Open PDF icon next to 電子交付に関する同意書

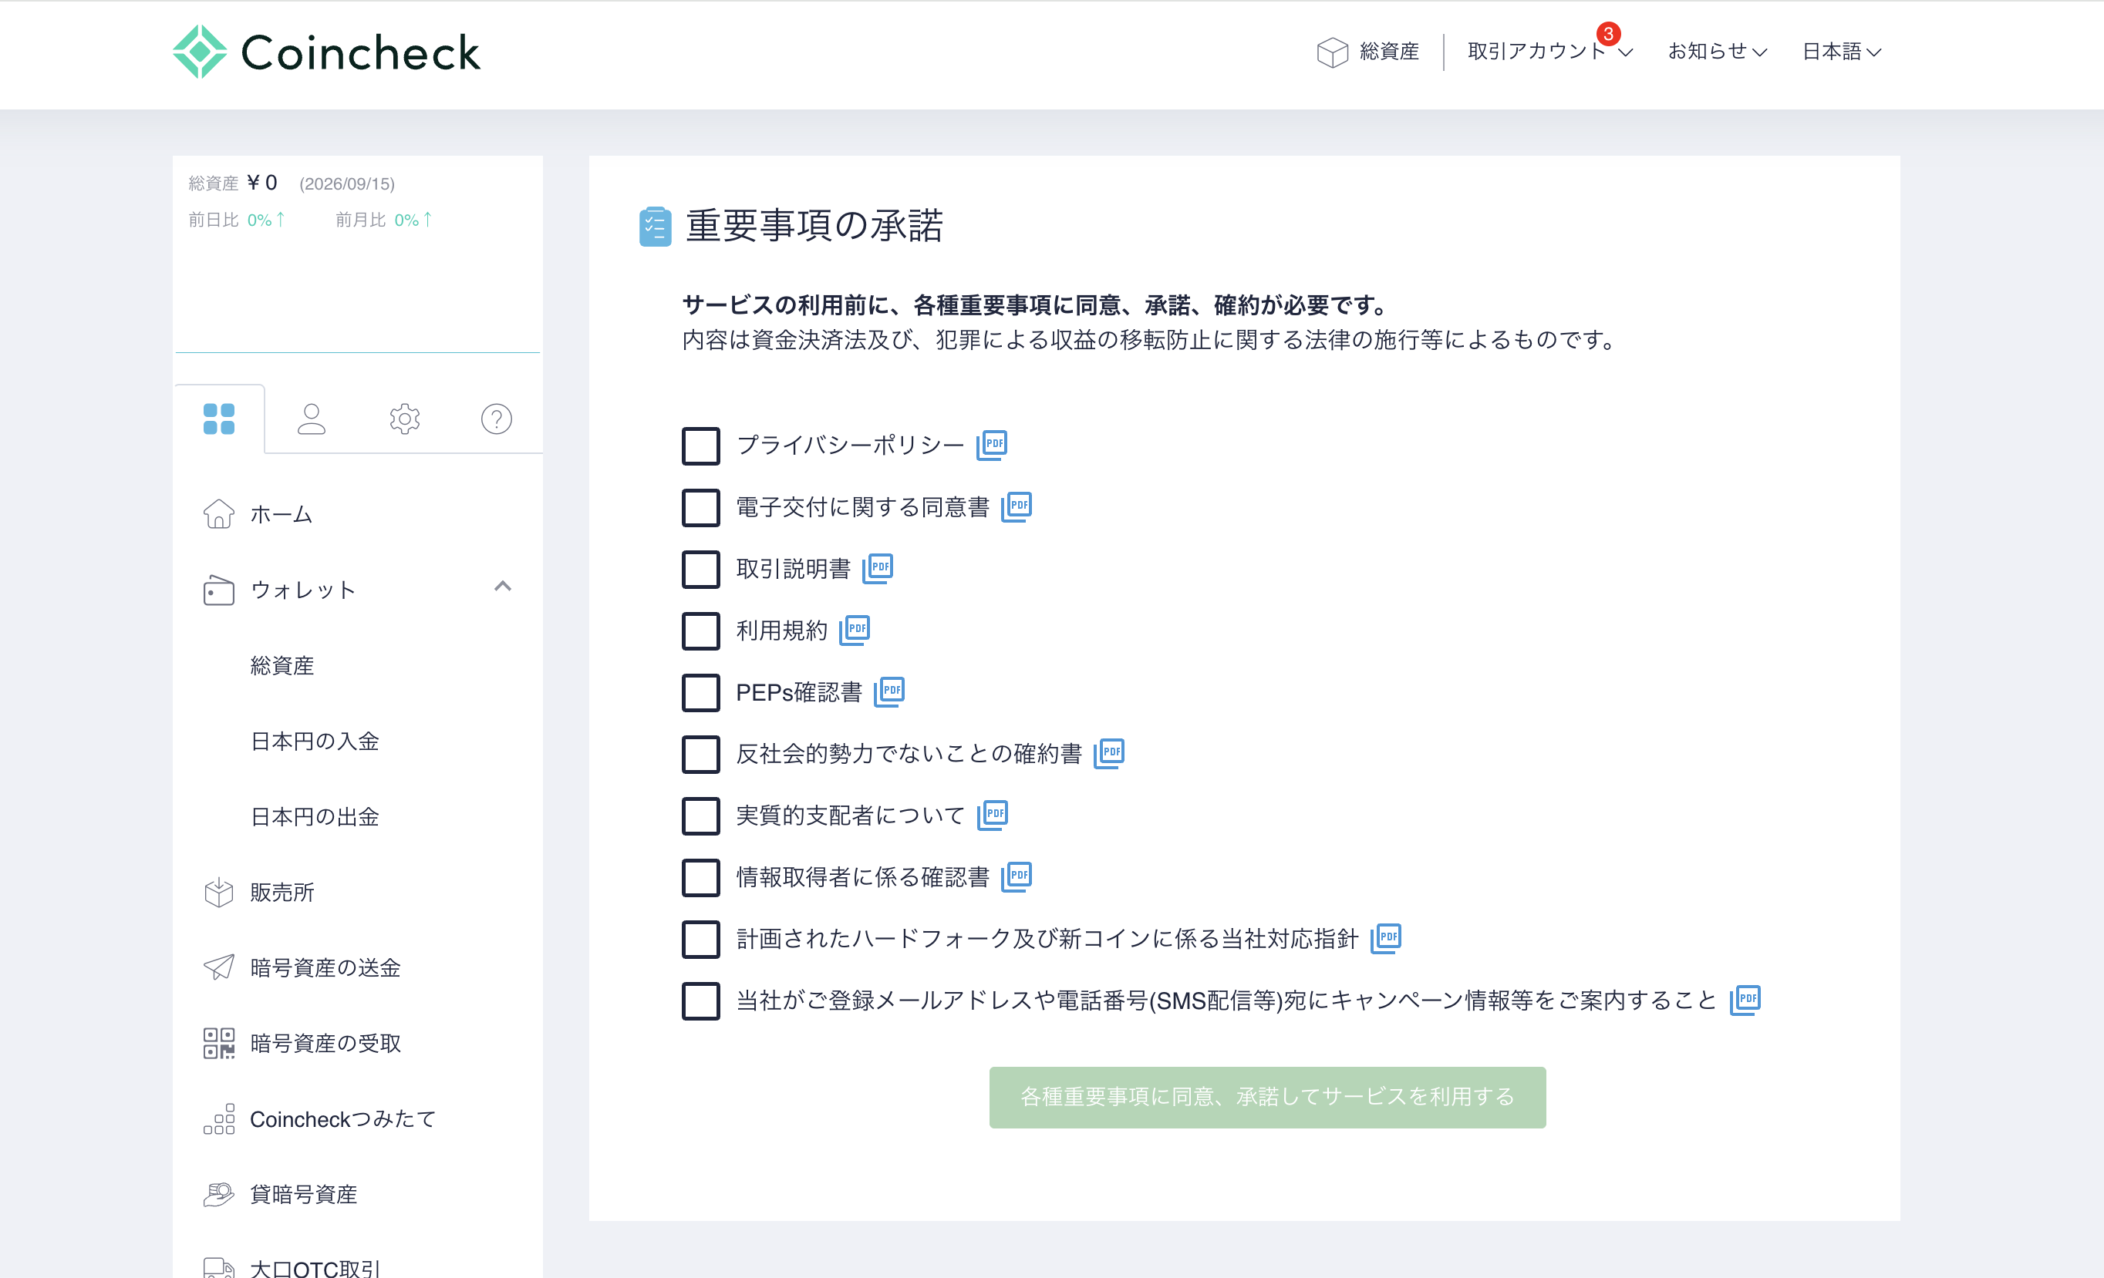[x=1017, y=506]
